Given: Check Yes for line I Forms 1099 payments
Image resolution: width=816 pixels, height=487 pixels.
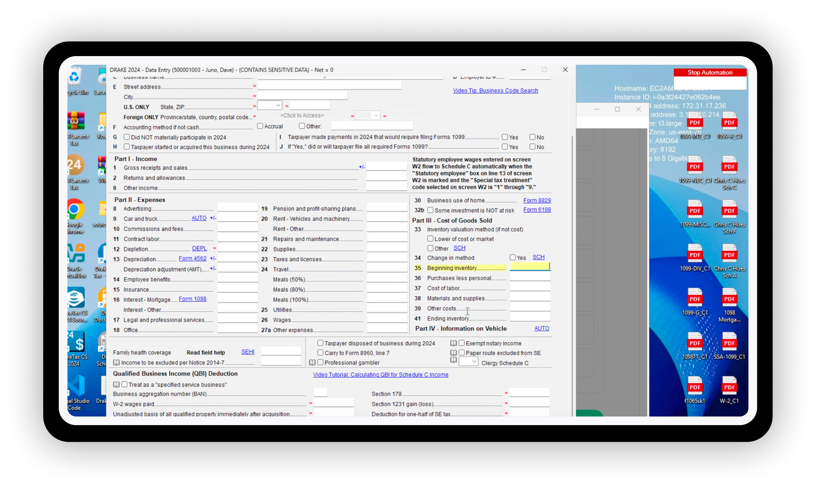Looking at the screenshot, I should tap(505, 137).
